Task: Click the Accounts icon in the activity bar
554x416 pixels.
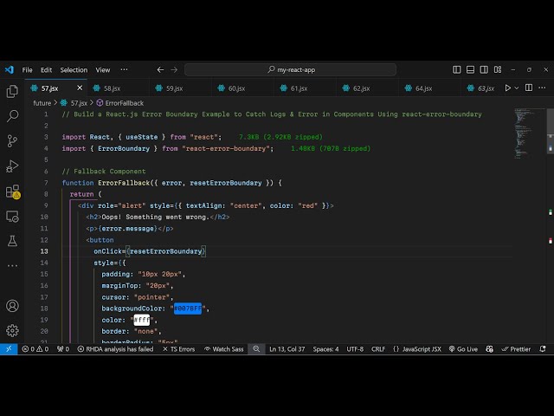Action: 12,306
